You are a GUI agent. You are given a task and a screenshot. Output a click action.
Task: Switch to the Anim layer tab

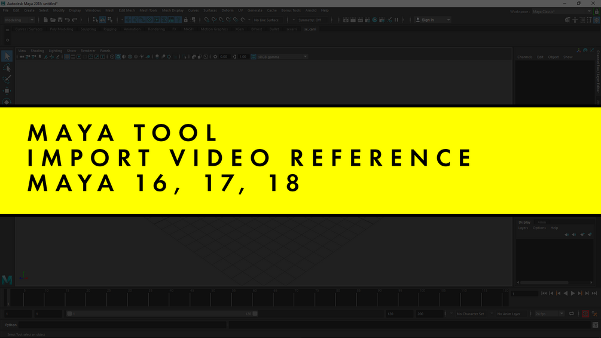pyautogui.click(x=541, y=223)
